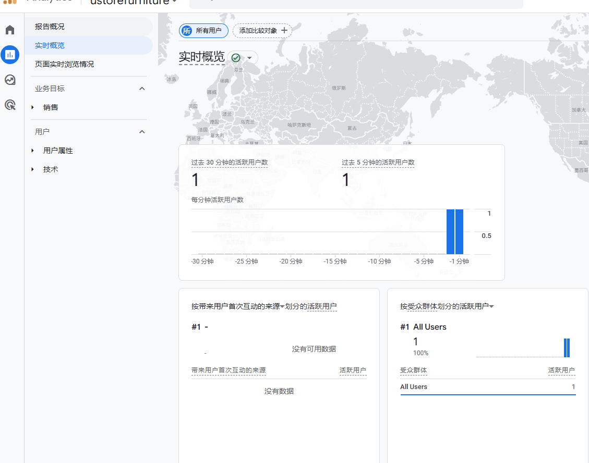The image size is (589, 463).
Task: Click the -1 分钟 axis label
Action: pos(459,261)
